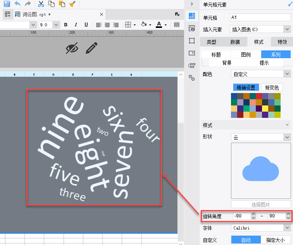The height and width of the screenshot is (245, 293).
Task: Undo the last action
Action: [x=17, y=3]
